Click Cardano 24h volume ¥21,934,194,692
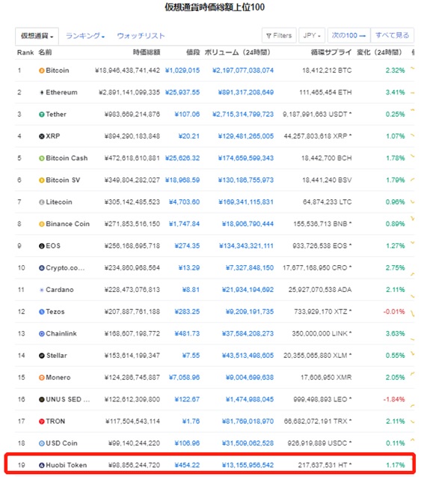Viewport: 424px width, 477px height. click(x=248, y=290)
